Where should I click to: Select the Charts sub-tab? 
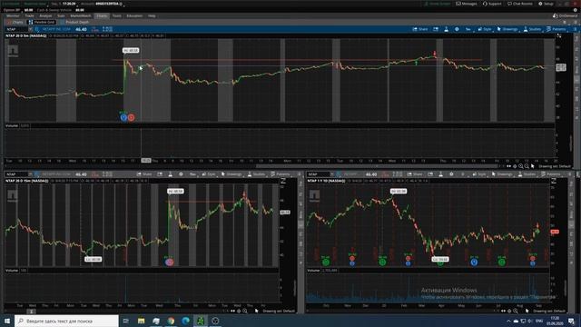tap(15, 22)
